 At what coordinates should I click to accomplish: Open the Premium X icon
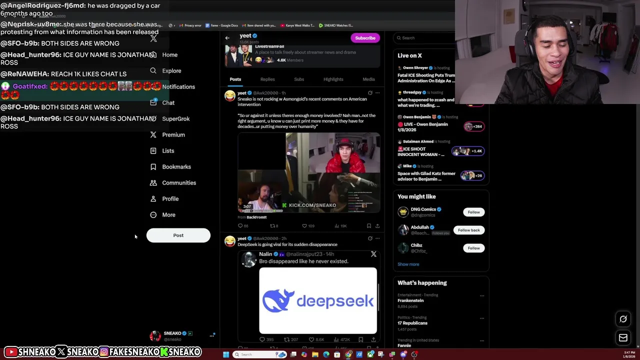point(153,135)
